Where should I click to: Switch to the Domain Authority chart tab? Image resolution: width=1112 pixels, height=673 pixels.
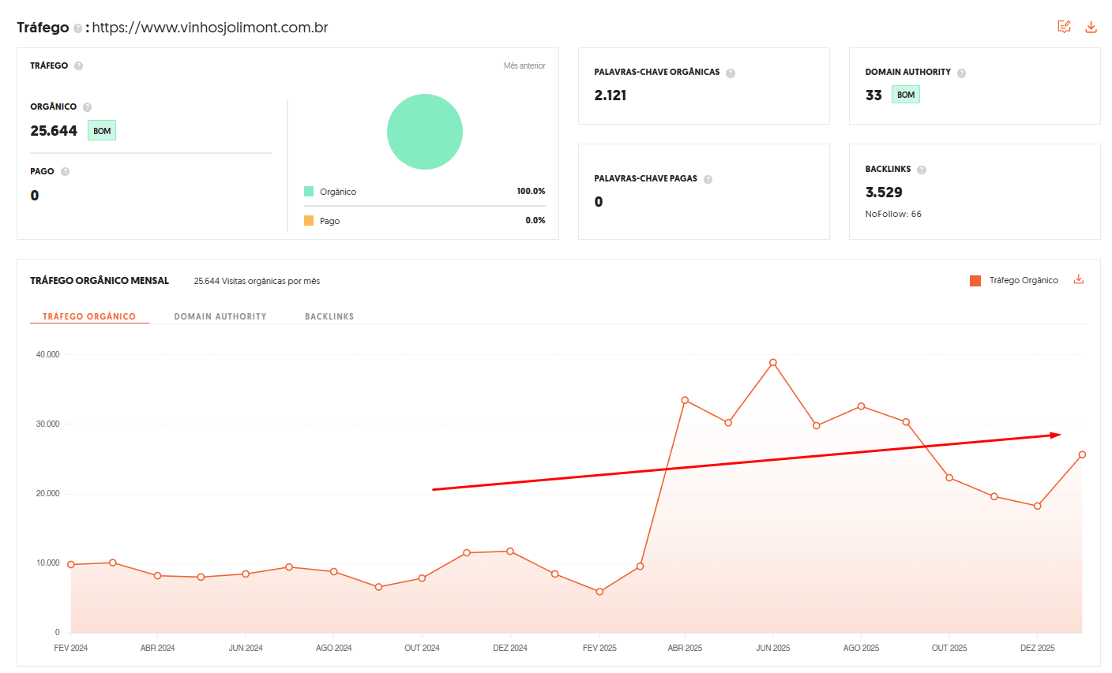point(220,316)
